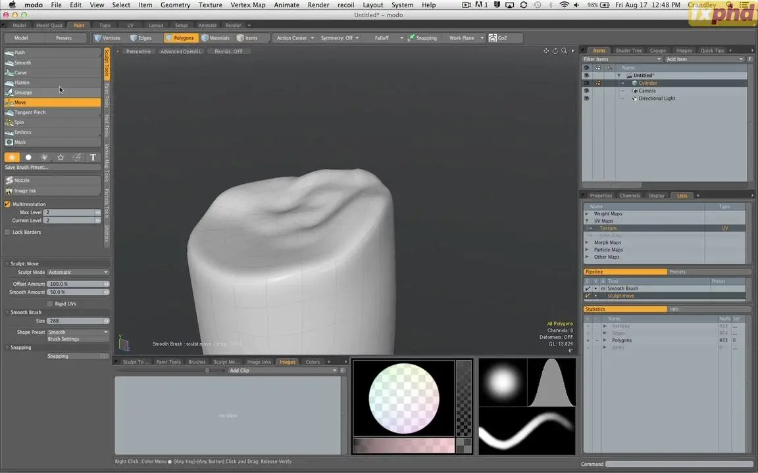The image size is (758, 473).
Task: Toggle Smooth Brush enable checkmark in Pipeline
Action: coord(588,288)
